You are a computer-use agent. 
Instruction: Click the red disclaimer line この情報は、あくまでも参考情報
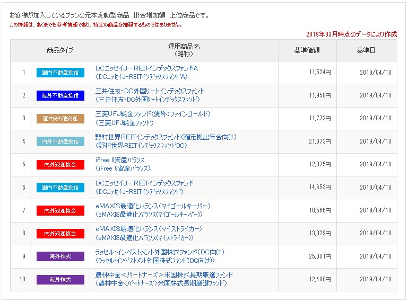96,25
